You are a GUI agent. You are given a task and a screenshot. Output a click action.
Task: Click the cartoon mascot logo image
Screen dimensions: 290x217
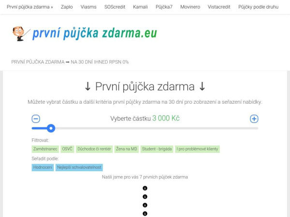[21, 34]
